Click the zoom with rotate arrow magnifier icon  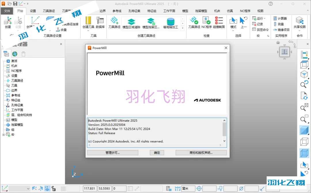pos(304,84)
